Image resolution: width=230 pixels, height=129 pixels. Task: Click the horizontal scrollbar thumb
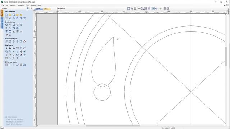[113, 126]
